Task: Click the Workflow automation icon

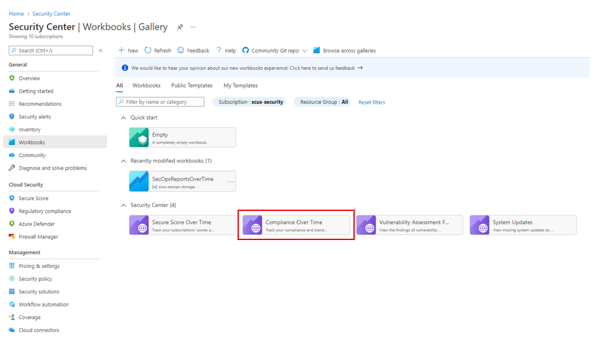Action: click(12, 304)
